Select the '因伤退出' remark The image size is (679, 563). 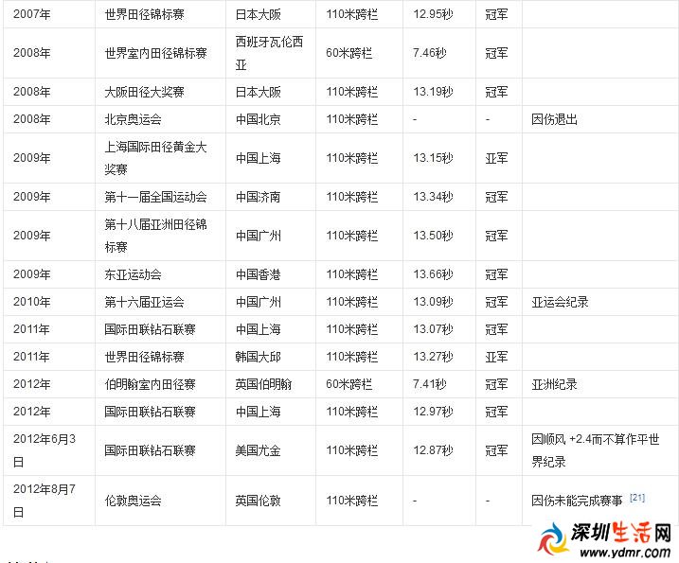554,119
